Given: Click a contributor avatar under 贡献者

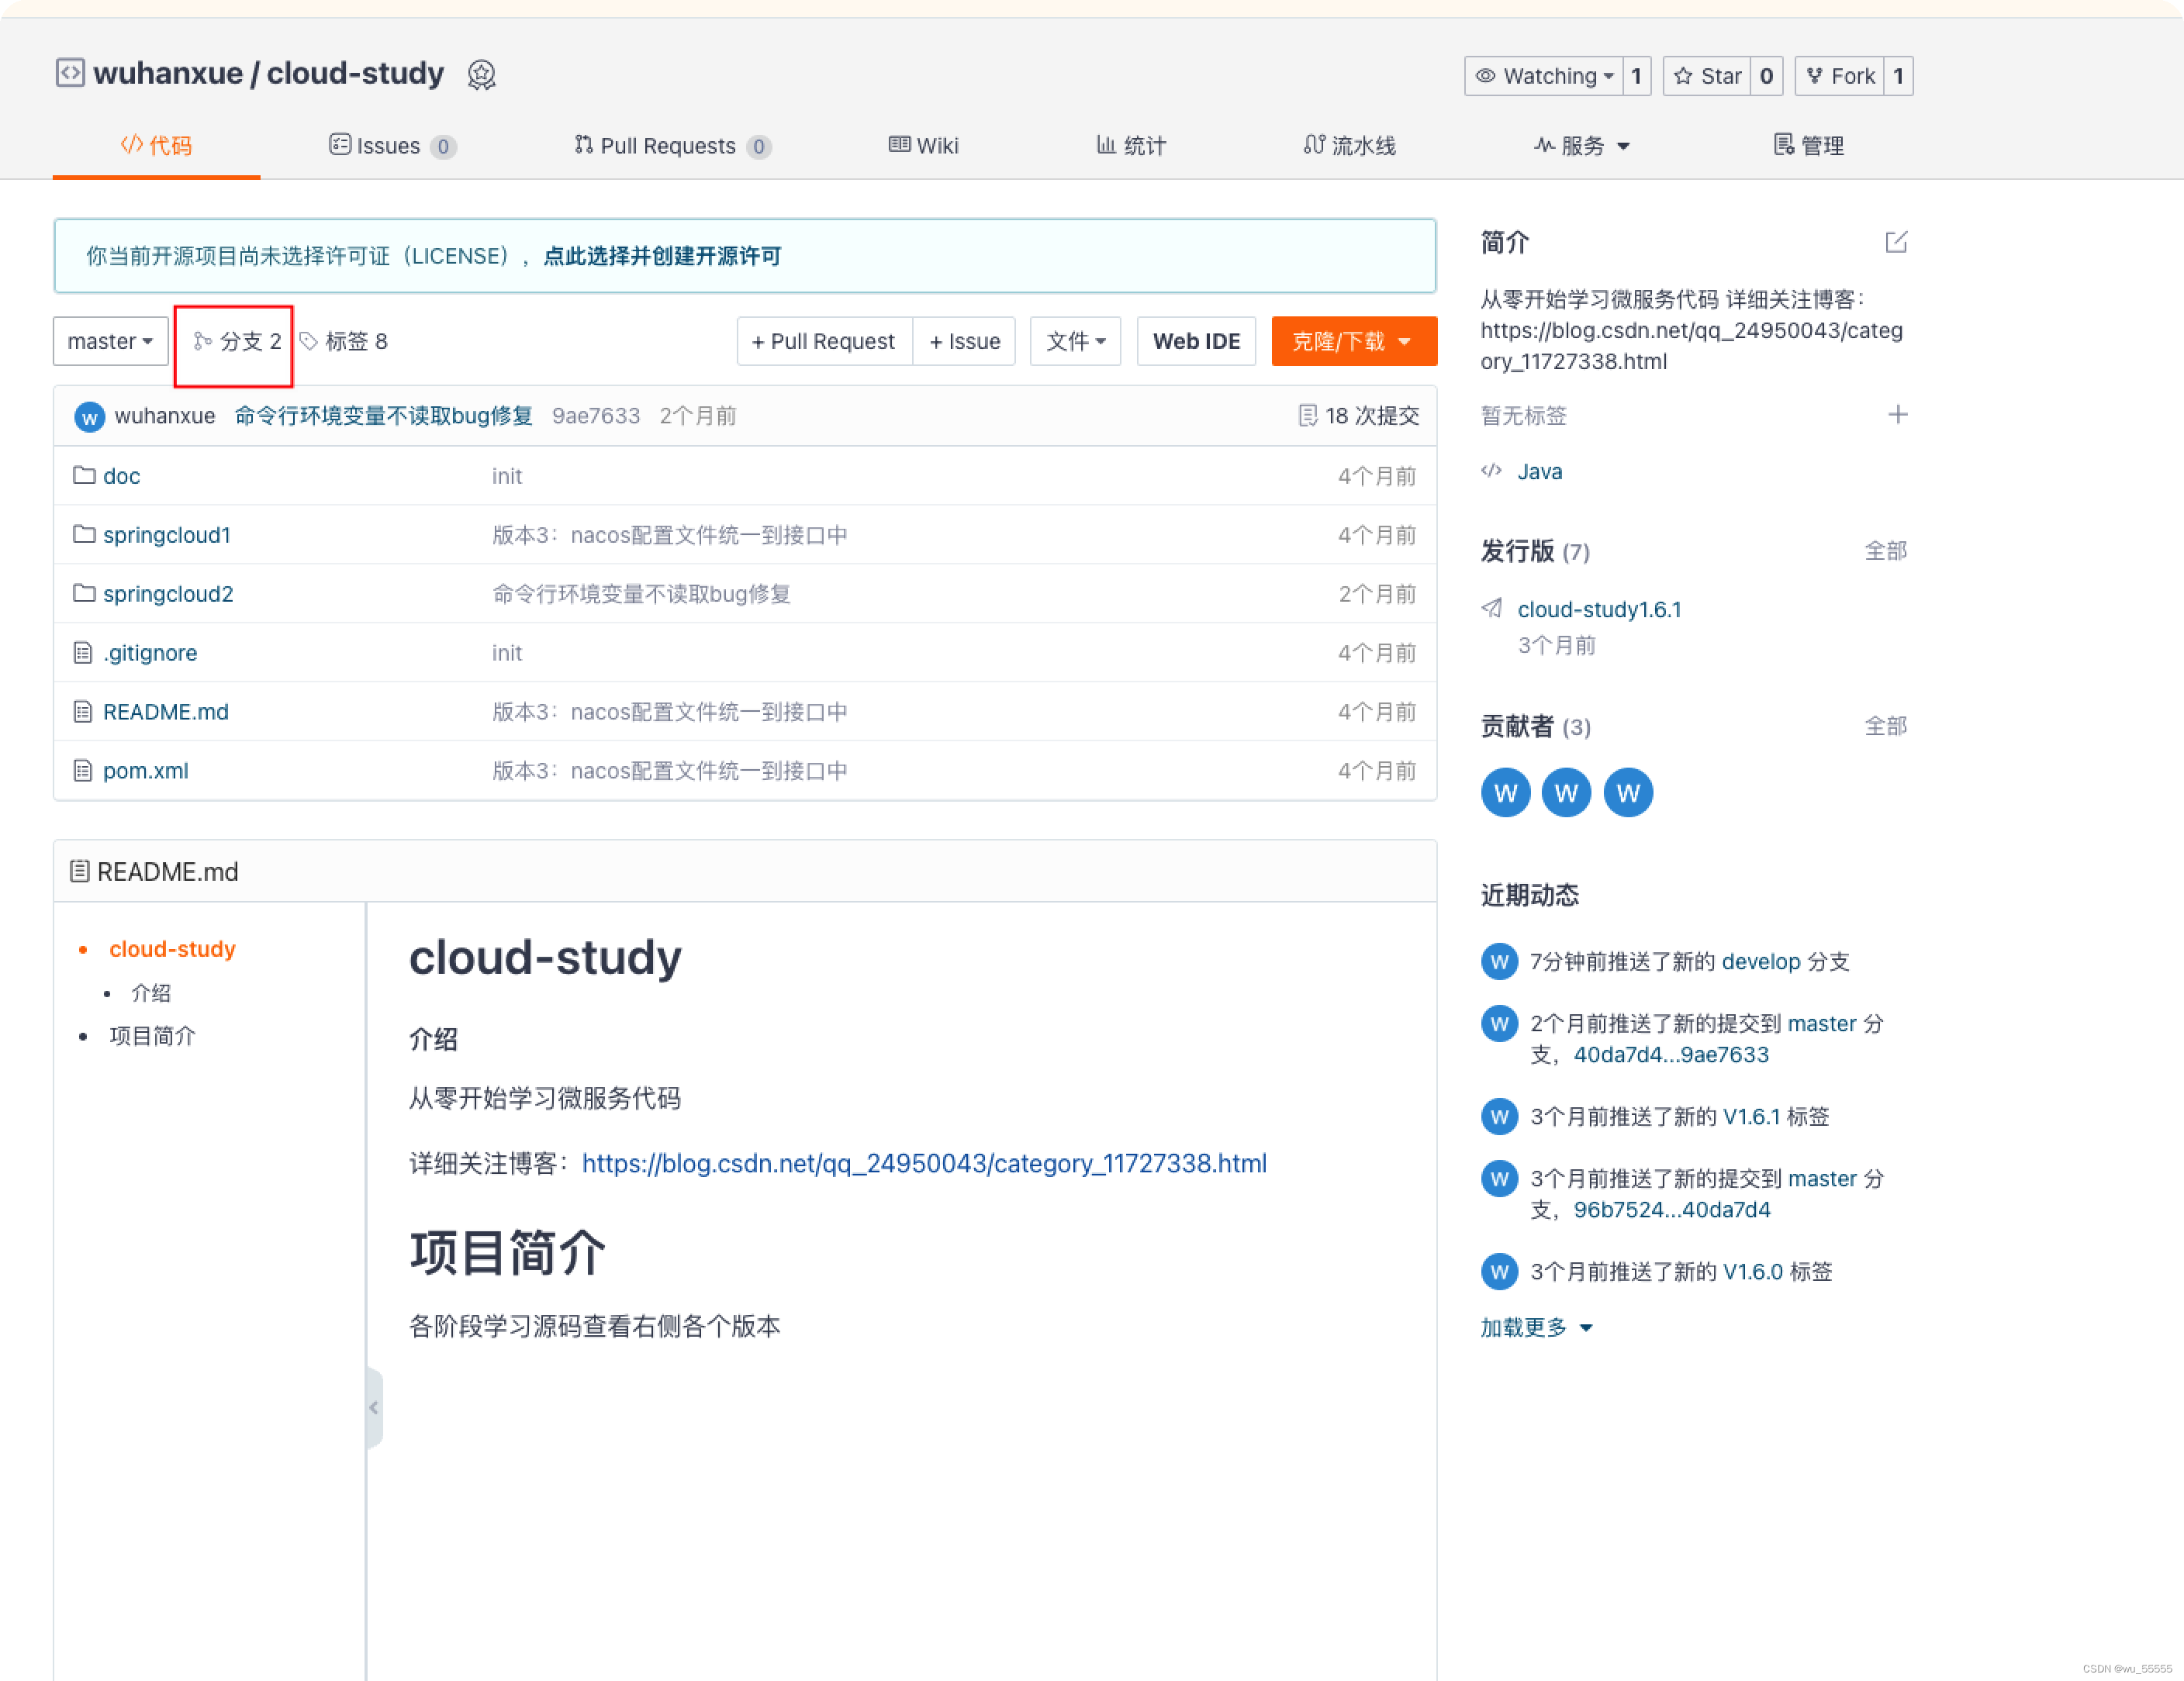Looking at the screenshot, I should pyautogui.click(x=1505, y=792).
